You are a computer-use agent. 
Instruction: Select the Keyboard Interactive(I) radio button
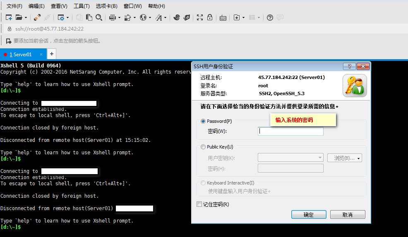[203, 183]
